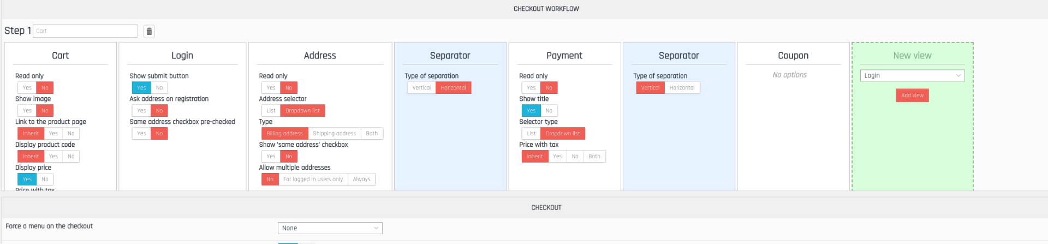Select the Login block title
This screenshot has width=1048, height=244.
182,56
